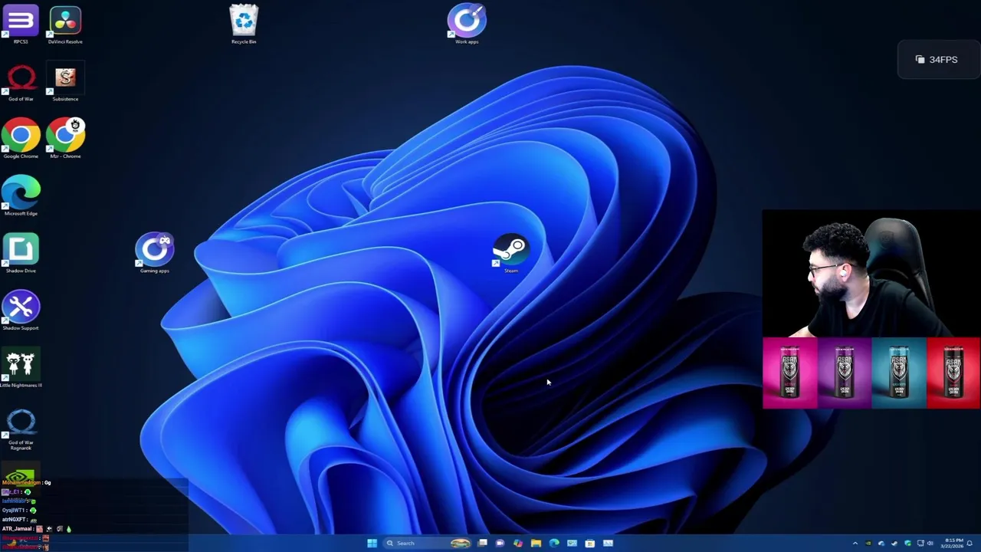Launch God of War Ragnarök shortcut
The height and width of the screenshot is (552, 981).
tap(21, 428)
